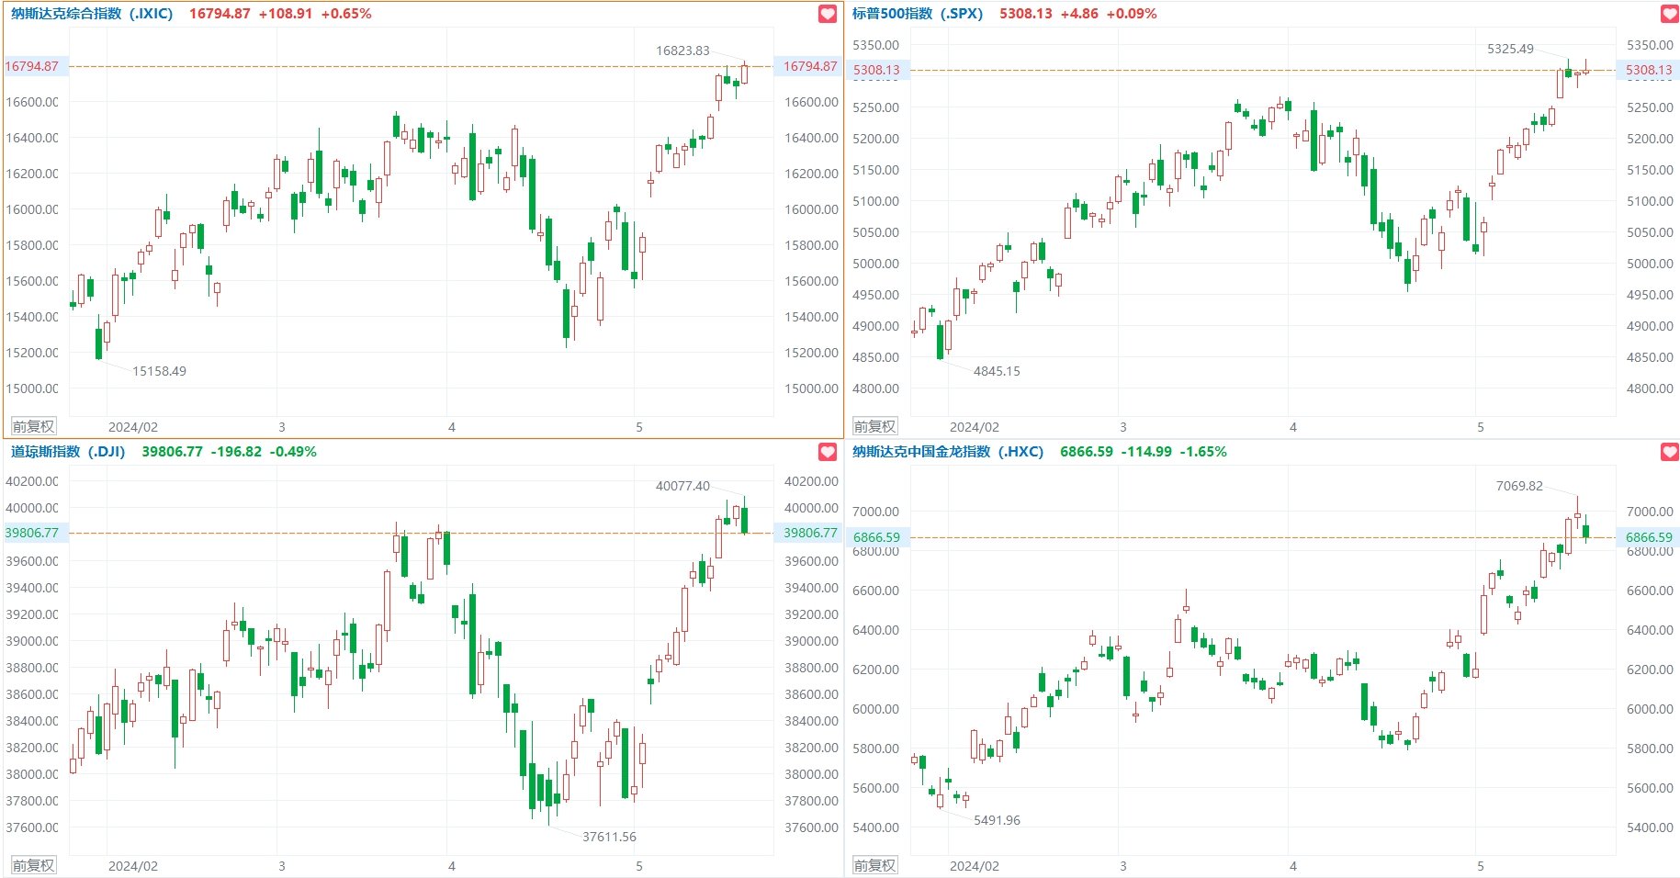1680x878 pixels.
Task: Click the 15158.49 low marker on Nasdaq chart
Action: pos(159,371)
